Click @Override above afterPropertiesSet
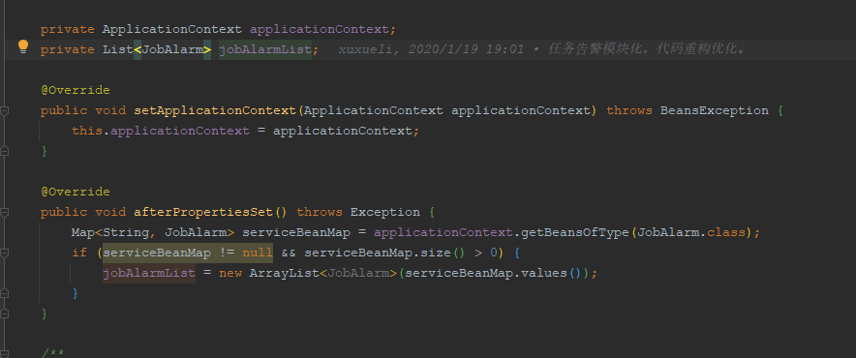The width and height of the screenshot is (856, 358). [x=75, y=193]
